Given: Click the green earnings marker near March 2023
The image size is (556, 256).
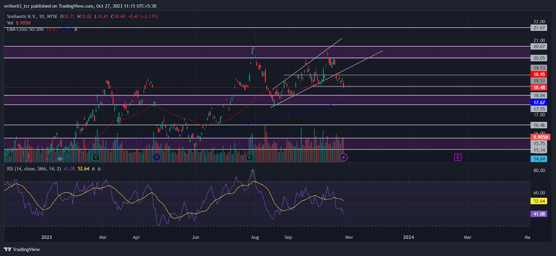Looking at the screenshot, I should [96, 157].
